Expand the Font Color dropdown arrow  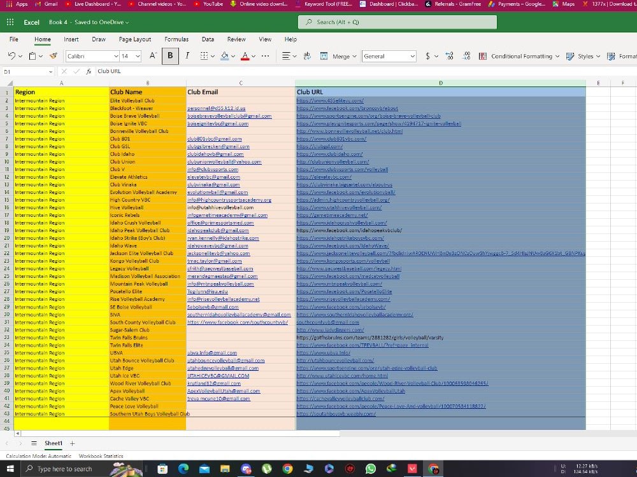(254, 57)
